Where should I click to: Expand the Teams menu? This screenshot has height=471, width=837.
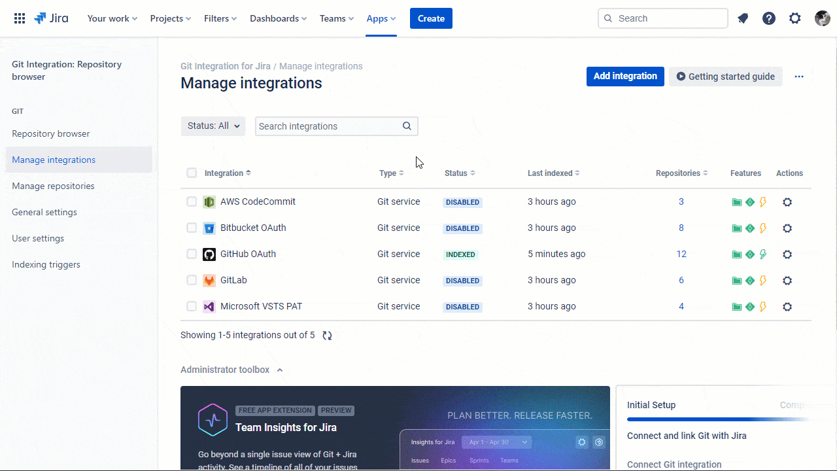[x=337, y=18]
